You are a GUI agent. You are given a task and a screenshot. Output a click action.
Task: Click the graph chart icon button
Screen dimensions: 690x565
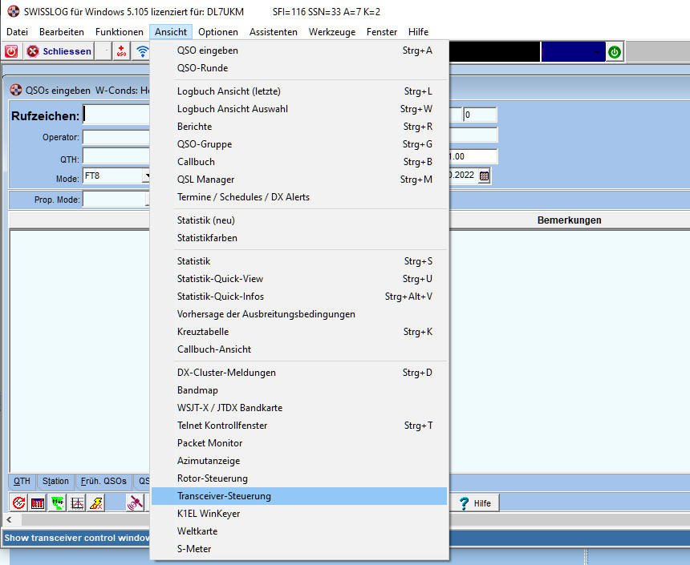[x=76, y=502]
